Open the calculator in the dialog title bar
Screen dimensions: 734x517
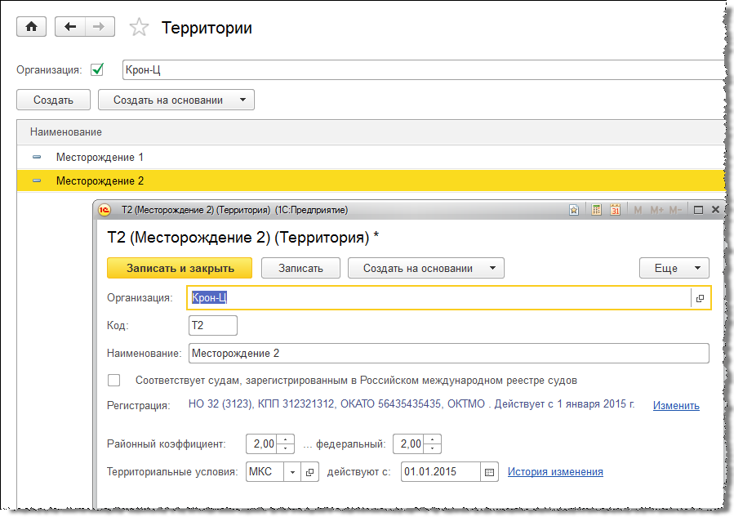[x=597, y=210]
